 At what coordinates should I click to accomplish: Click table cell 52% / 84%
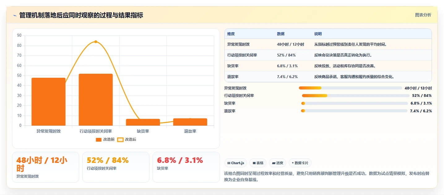tap(286, 55)
